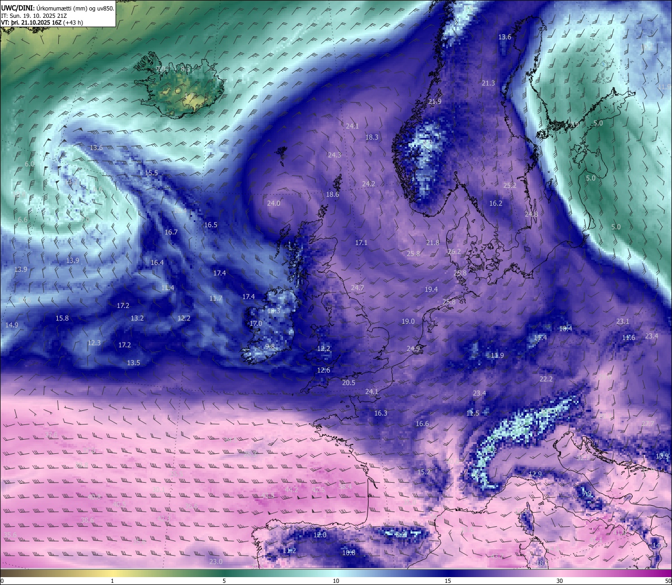Click the colorbar tick labeled 50
This screenshot has height=585, width=672.
(x=668, y=581)
